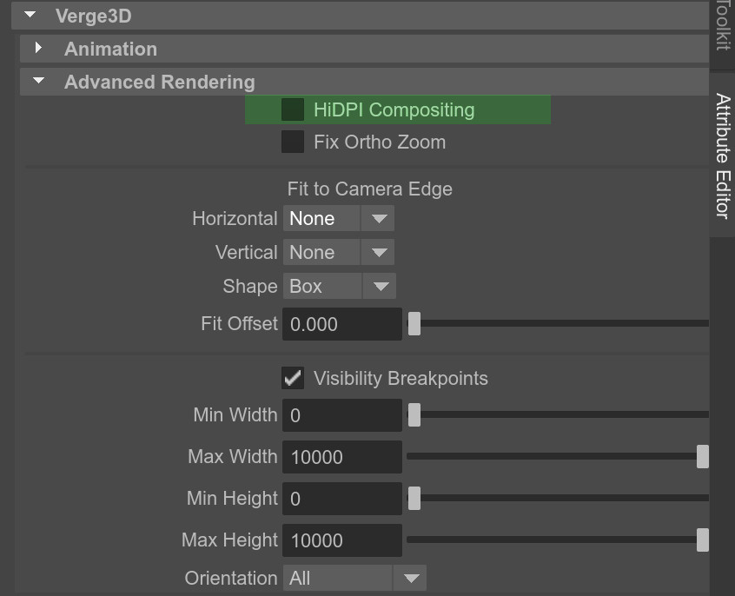Click the Max Height attribute label
Viewport: 735px width, 596px height.
(229, 540)
